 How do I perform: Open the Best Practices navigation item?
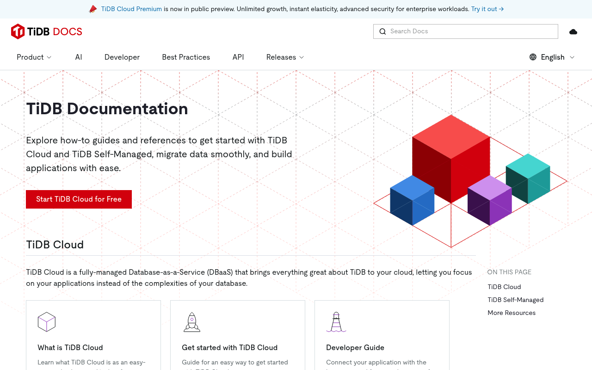click(186, 57)
